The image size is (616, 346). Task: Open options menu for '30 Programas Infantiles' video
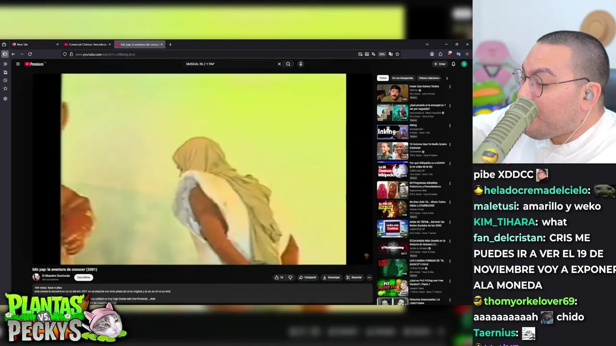point(449,183)
